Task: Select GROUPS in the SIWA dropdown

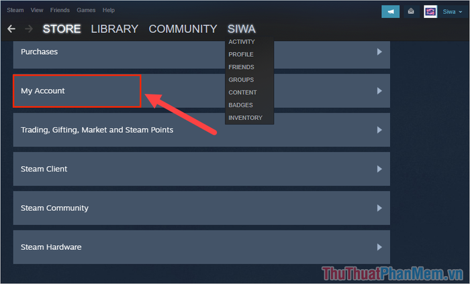Action: coord(241,80)
